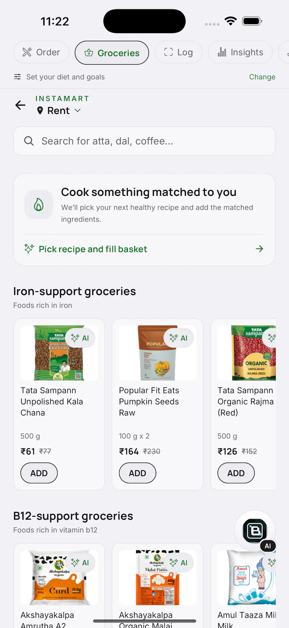Tap the flame icon in recipe card
Viewport: 289px width, 628px height.
39,205
